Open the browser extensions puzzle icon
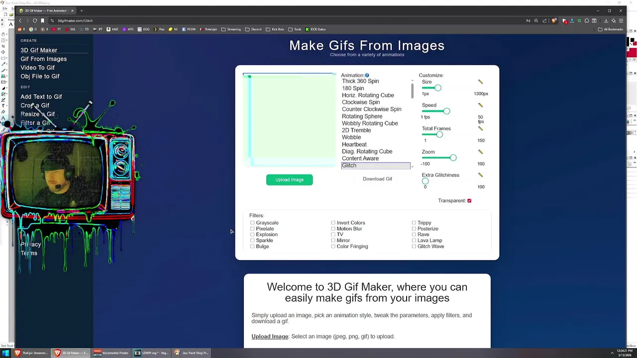 587,20
